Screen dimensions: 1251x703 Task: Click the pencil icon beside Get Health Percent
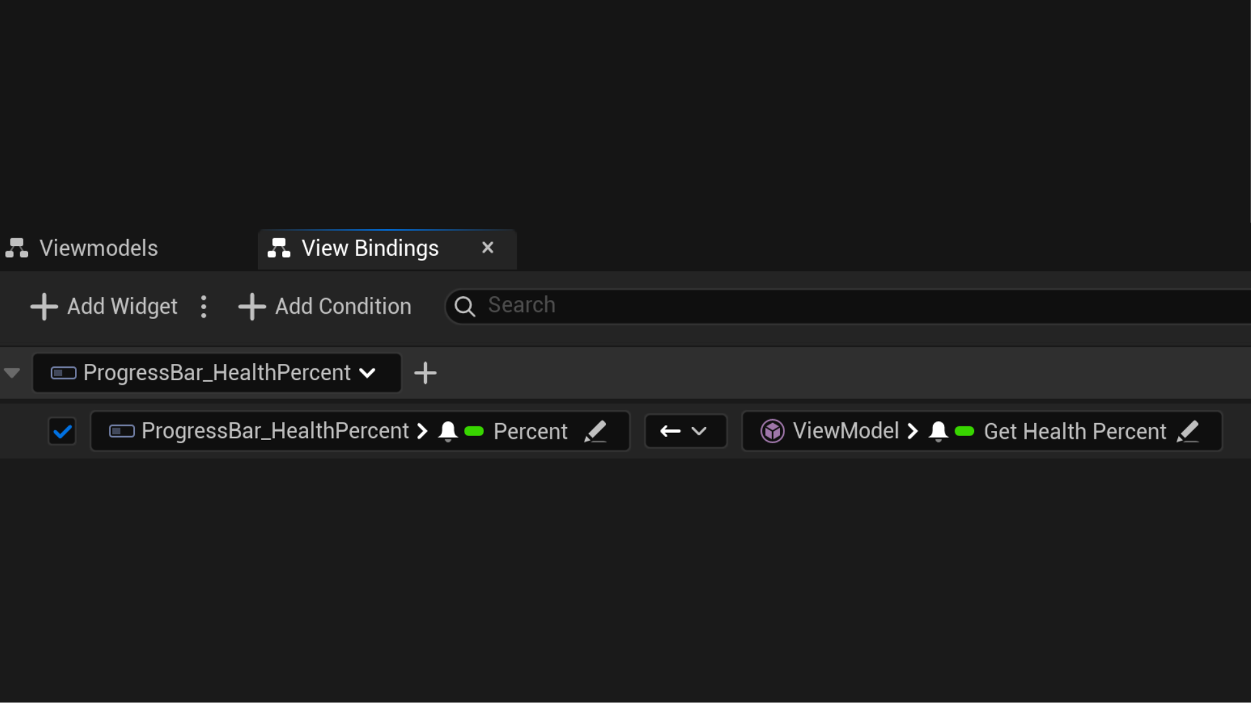click(x=1188, y=432)
